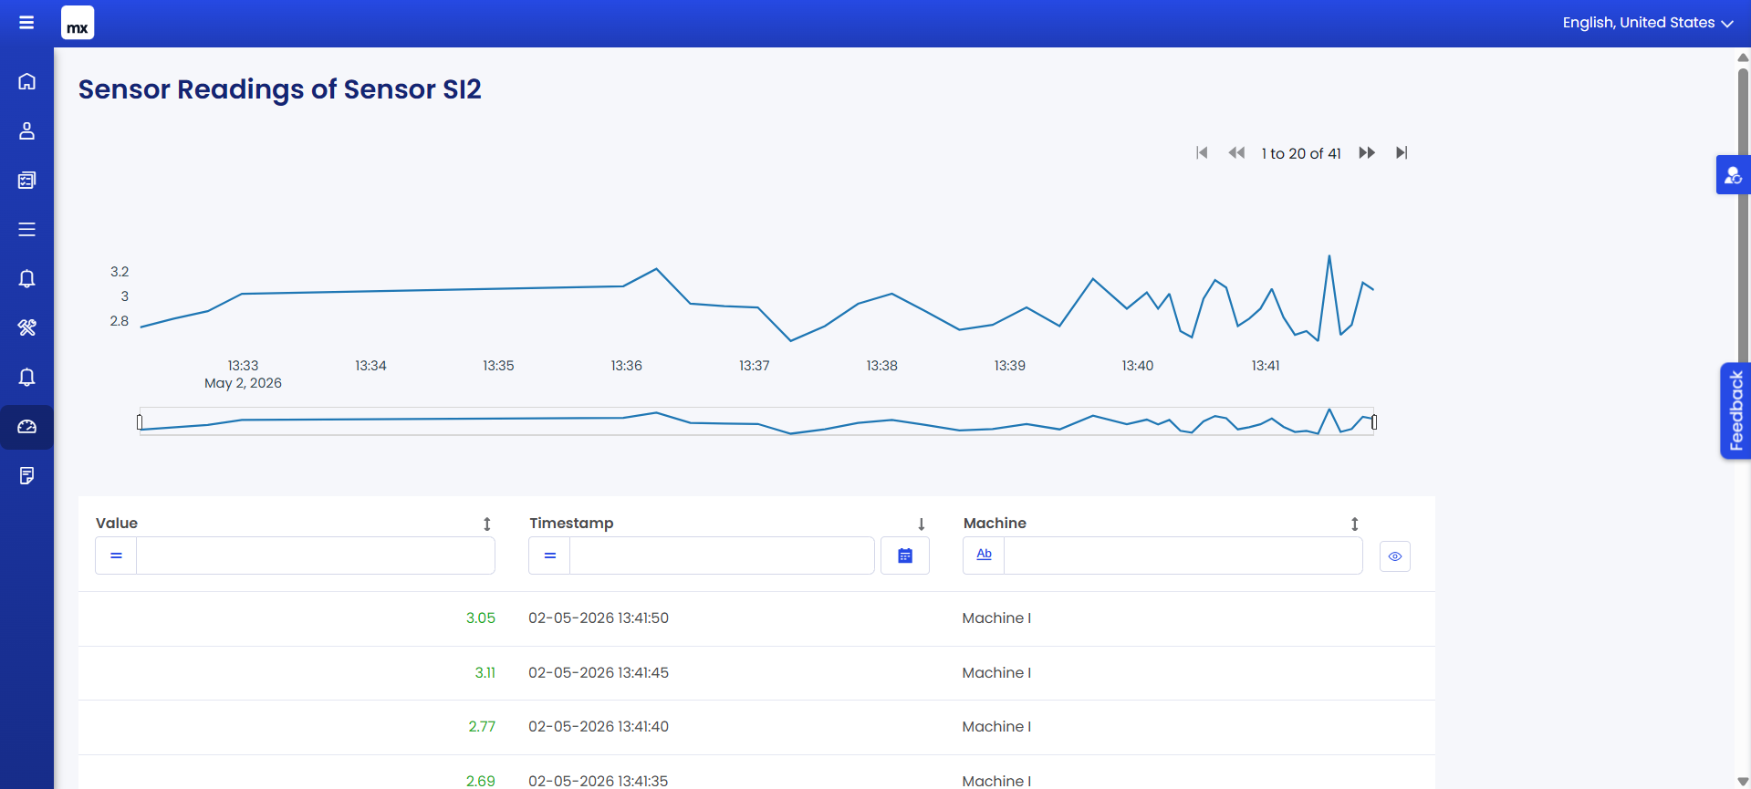Screen dimensions: 1751x789
Task: Toggle column visibility eye button
Action: (1394, 556)
